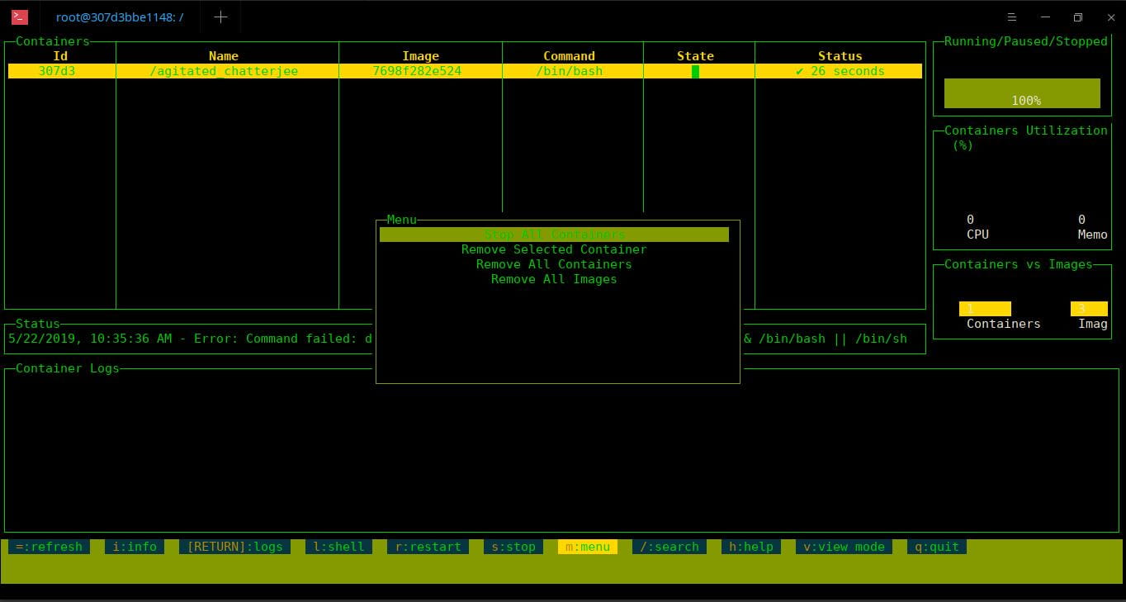Click the s:stop footer shortcut
The width and height of the screenshot is (1126, 602).
(x=513, y=547)
